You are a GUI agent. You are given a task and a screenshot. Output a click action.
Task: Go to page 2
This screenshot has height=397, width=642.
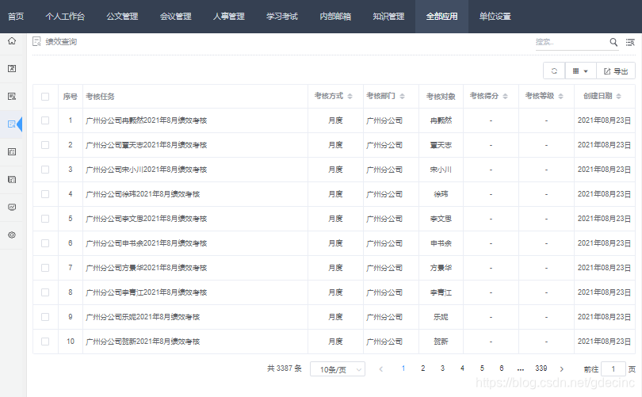(423, 368)
